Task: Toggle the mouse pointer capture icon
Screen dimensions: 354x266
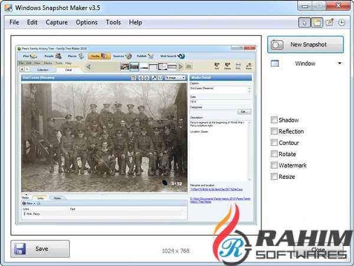Action: [304, 22]
